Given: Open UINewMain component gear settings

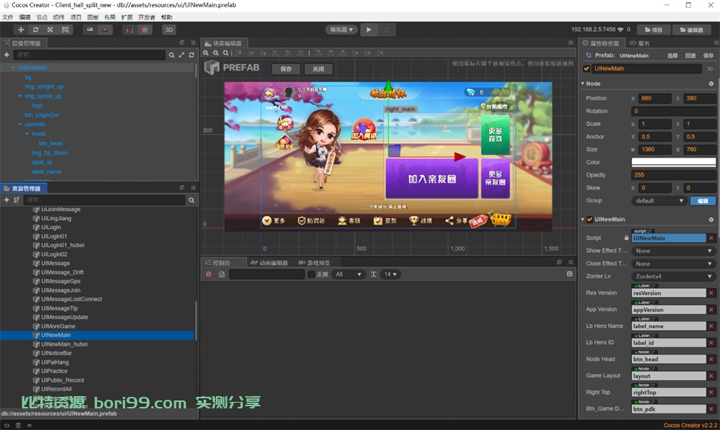Looking at the screenshot, I should tap(711, 220).
